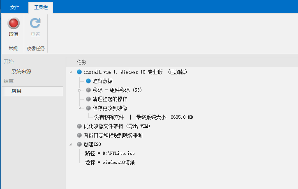This screenshot has height=189, width=298.
Task: Click the gray dot beside 保存更改到映像
Action: pyautogui.click(x=88, y=108)
